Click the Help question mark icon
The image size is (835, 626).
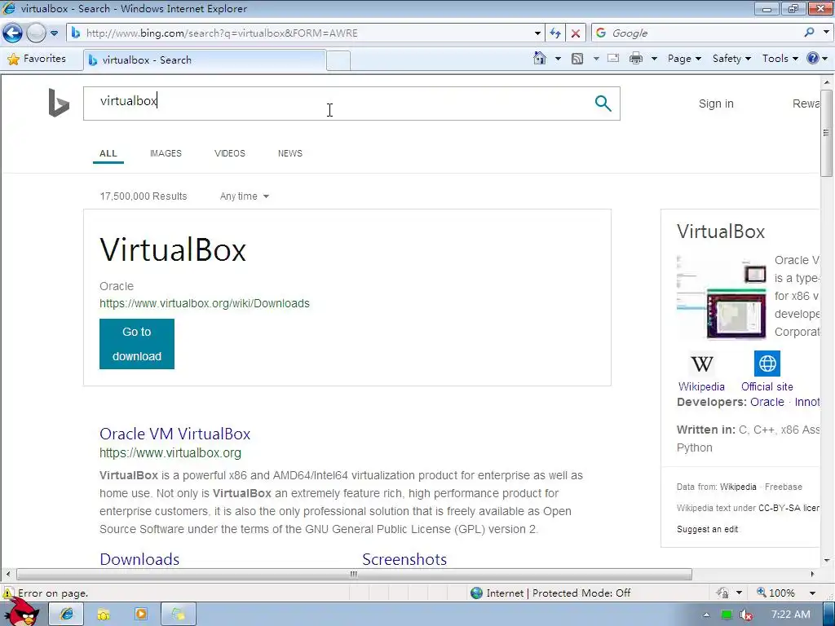[x=813, y=58]
